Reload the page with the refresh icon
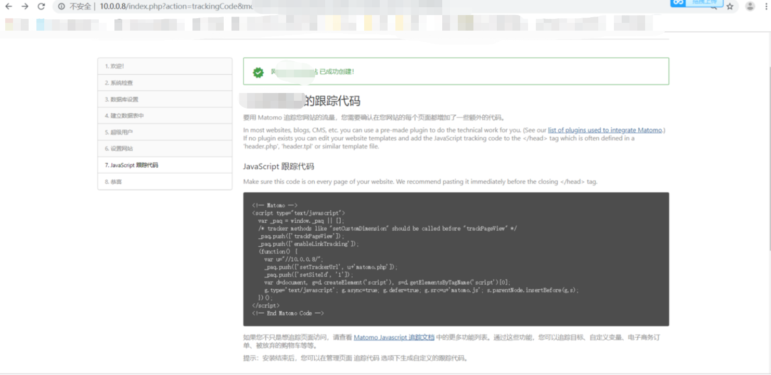 (x=41, y=7)
